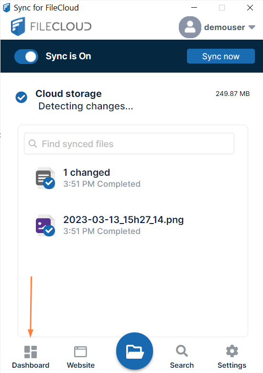Screen dimensions: 263x373
Task: Click the Cloud storage heading
Action: [x=68, y=94]
